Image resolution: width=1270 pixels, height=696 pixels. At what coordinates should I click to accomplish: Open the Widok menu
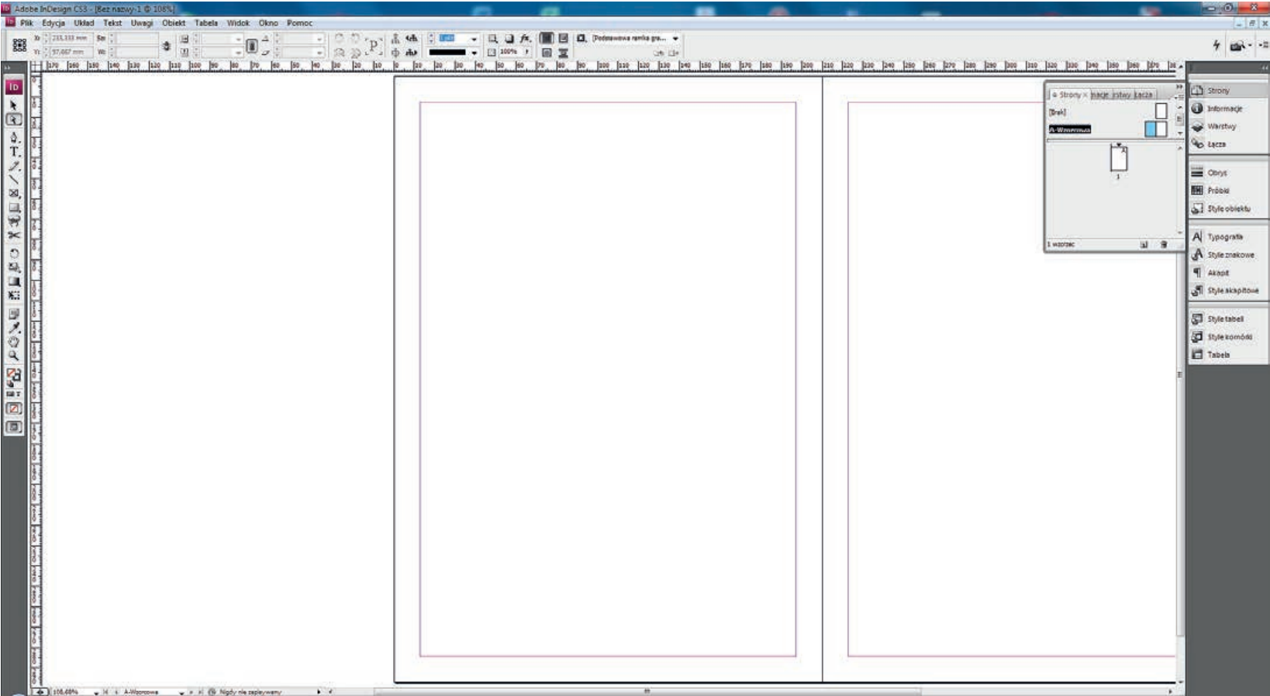pyautogui.click(x=238, y=23)
